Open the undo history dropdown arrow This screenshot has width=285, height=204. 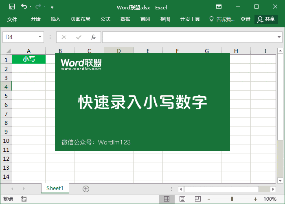31,7
